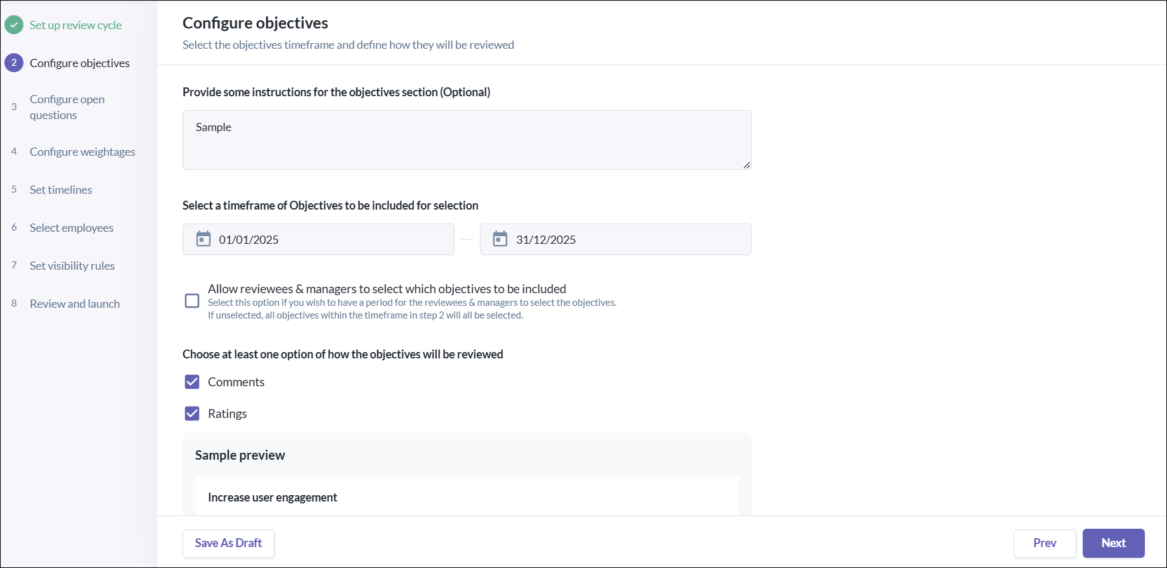Click the Save As Draft button
This screenshot has height=568, width=1167.
[228, 543]
